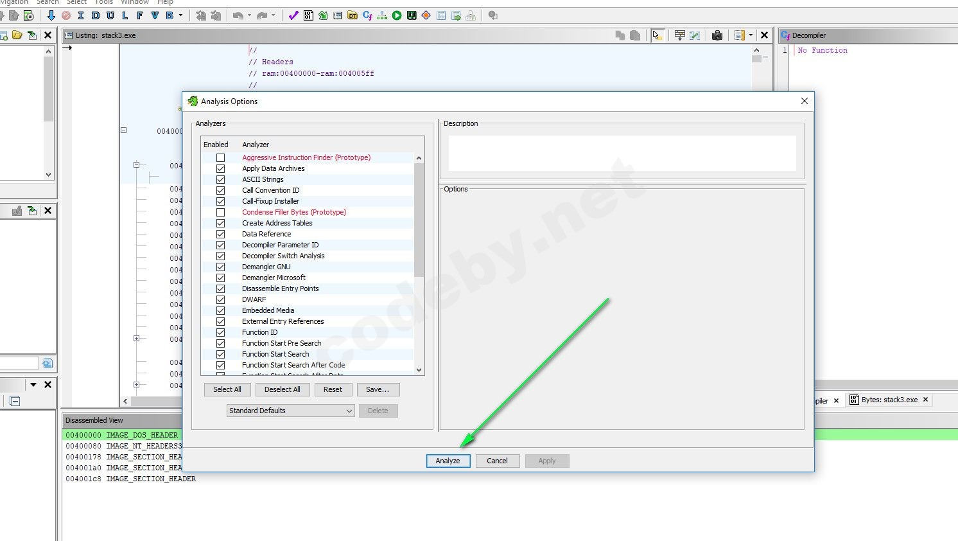Open the redo history dropdown arrow
The width and height of the screenshot is (958, 541).
pos(273,15)
